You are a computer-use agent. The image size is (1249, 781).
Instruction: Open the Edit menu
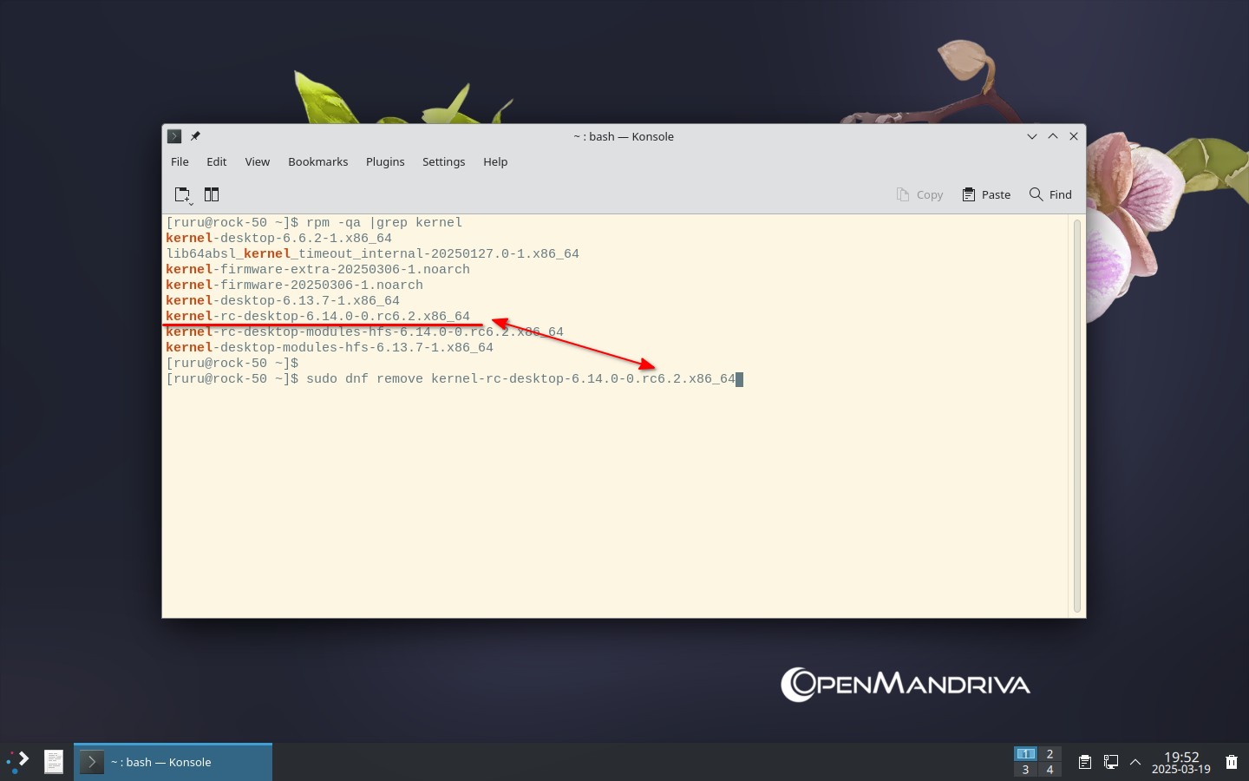point(217,161)
